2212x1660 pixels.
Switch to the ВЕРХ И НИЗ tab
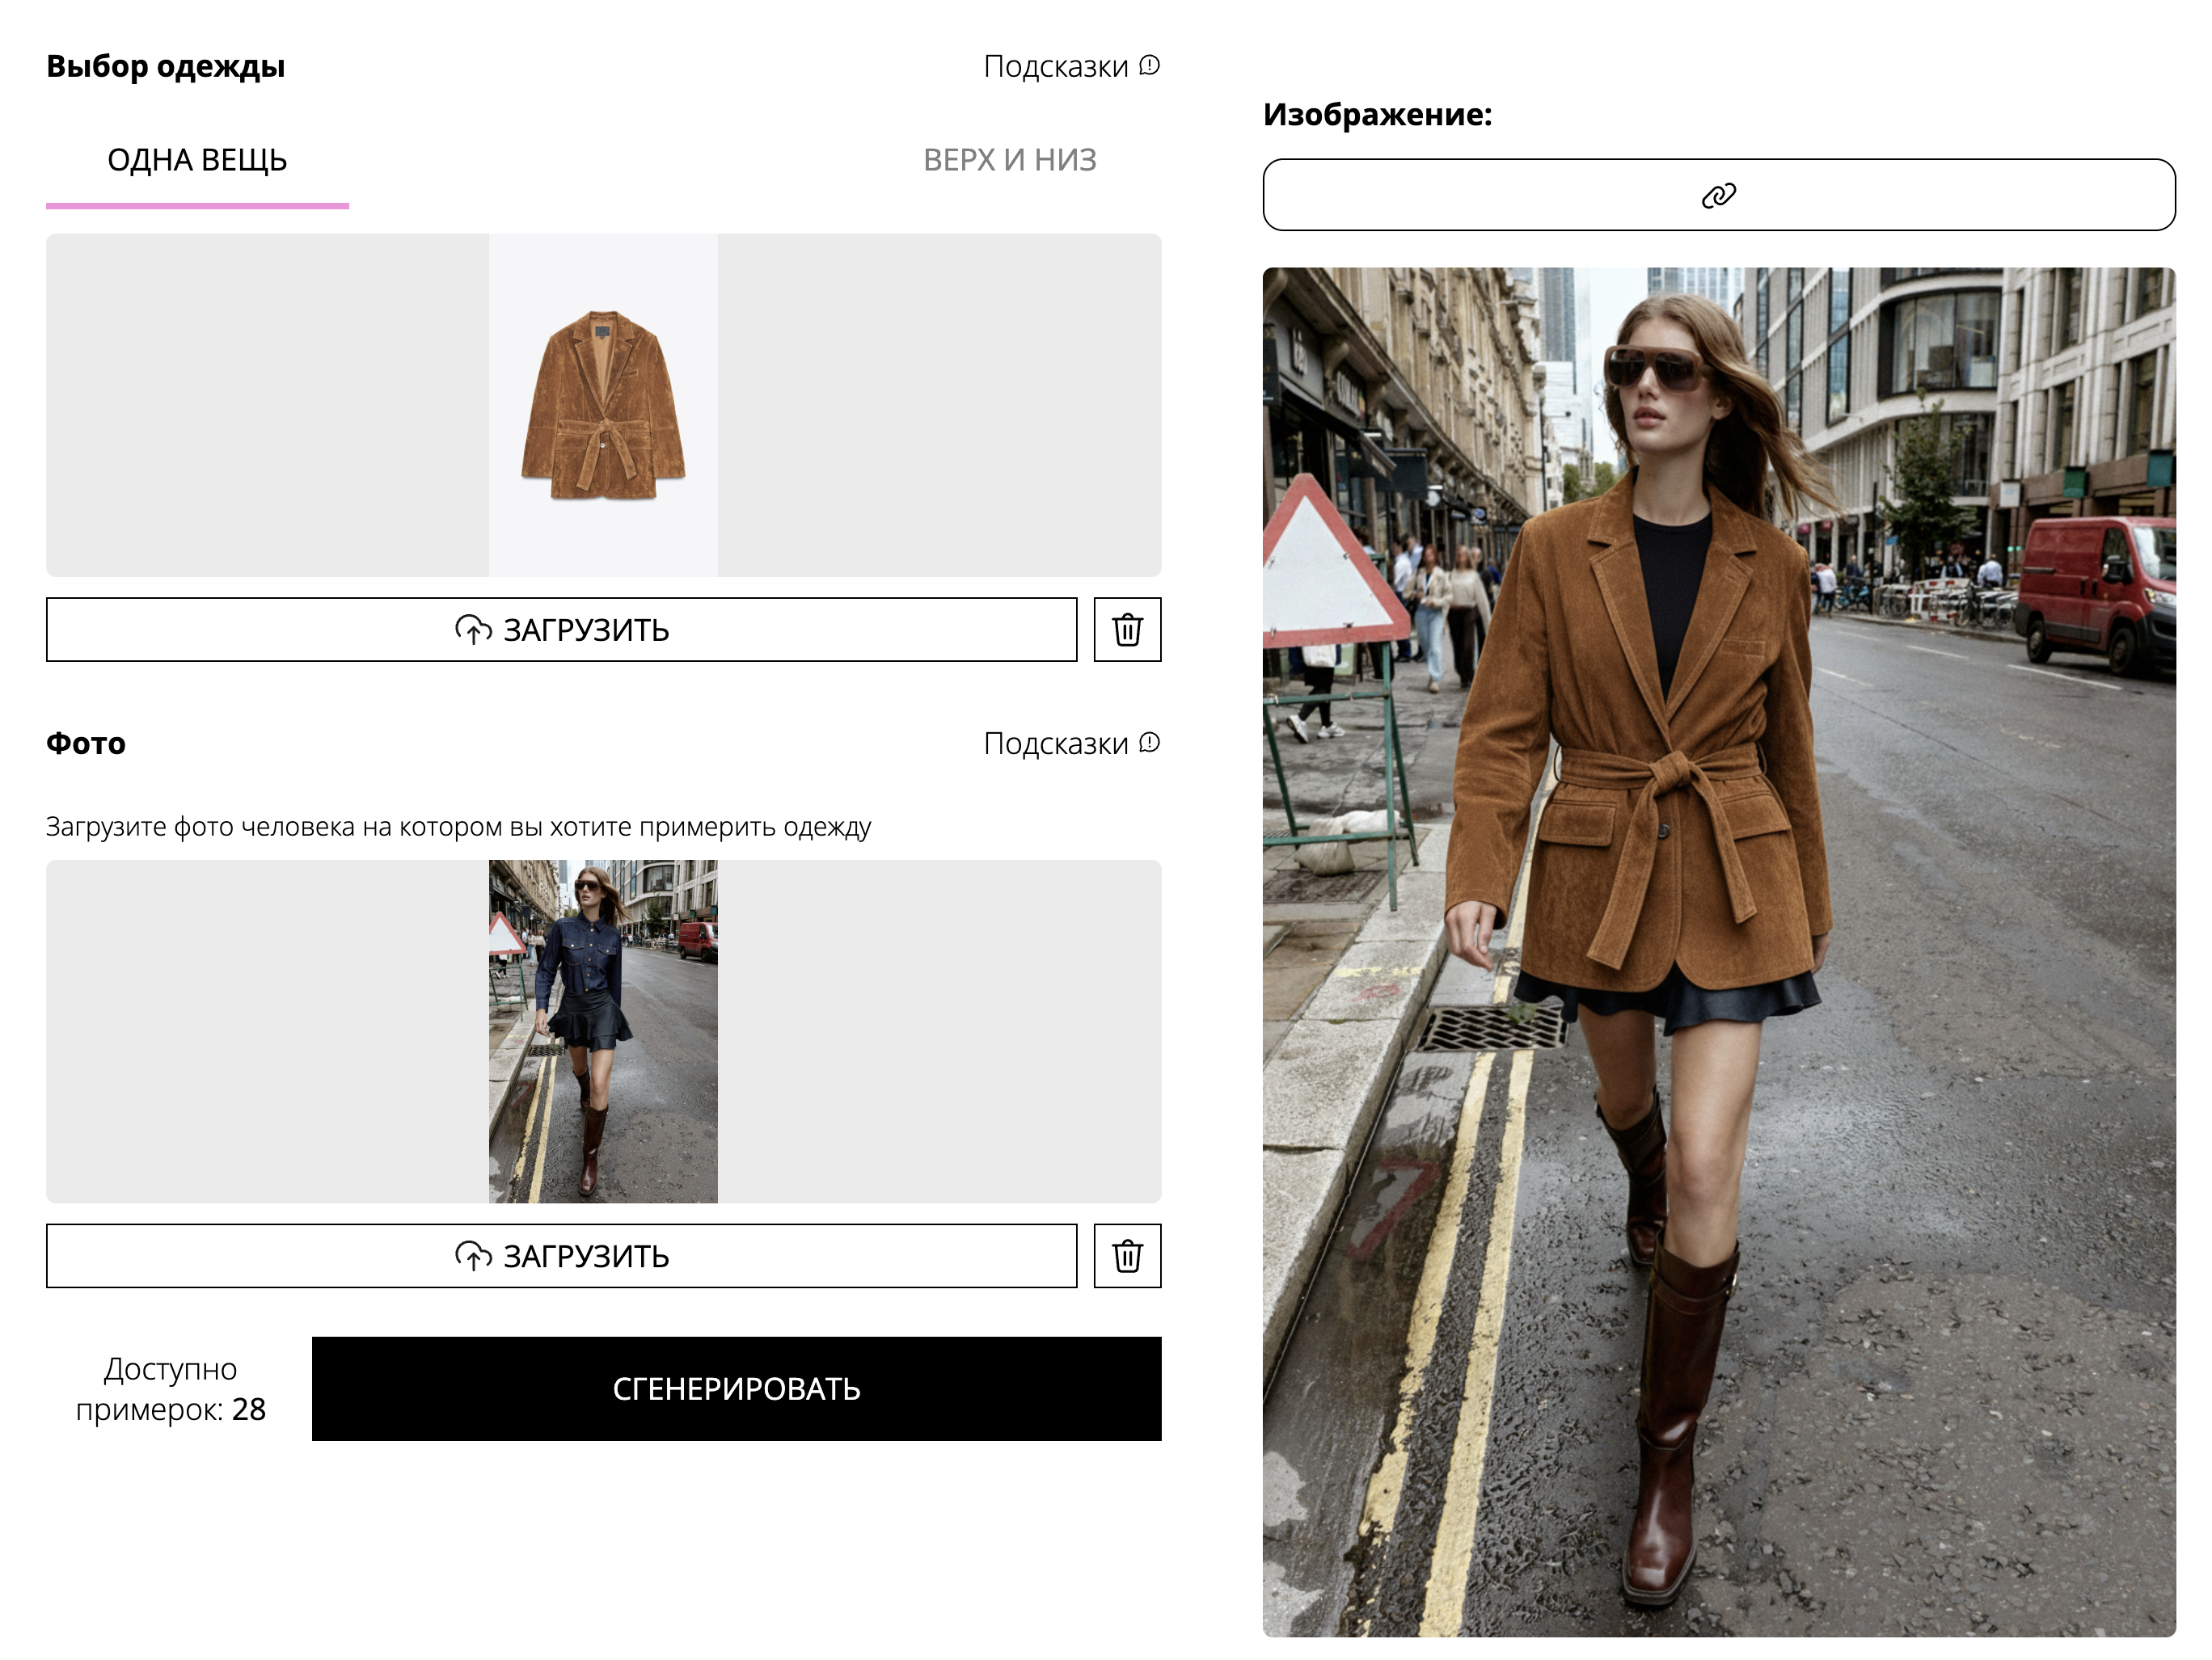coord(1009,160)
